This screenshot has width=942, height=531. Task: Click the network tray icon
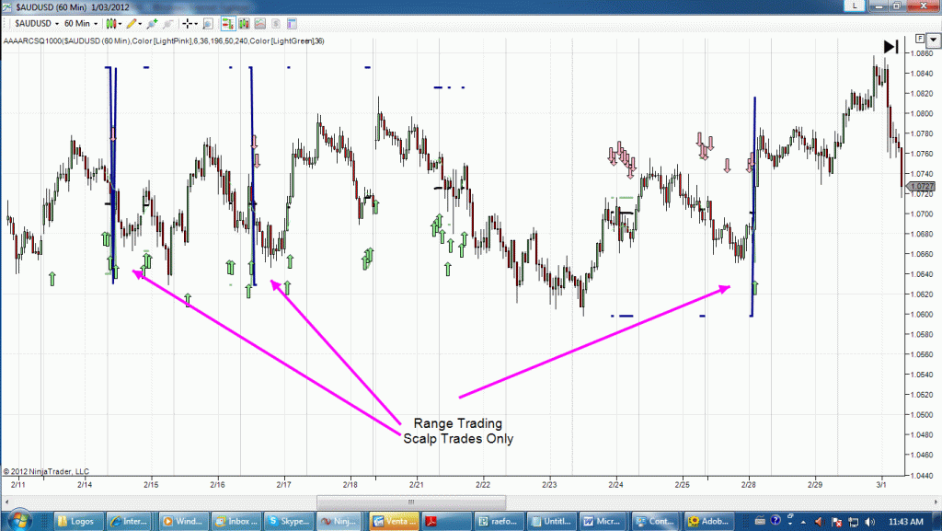click(853, 522)
